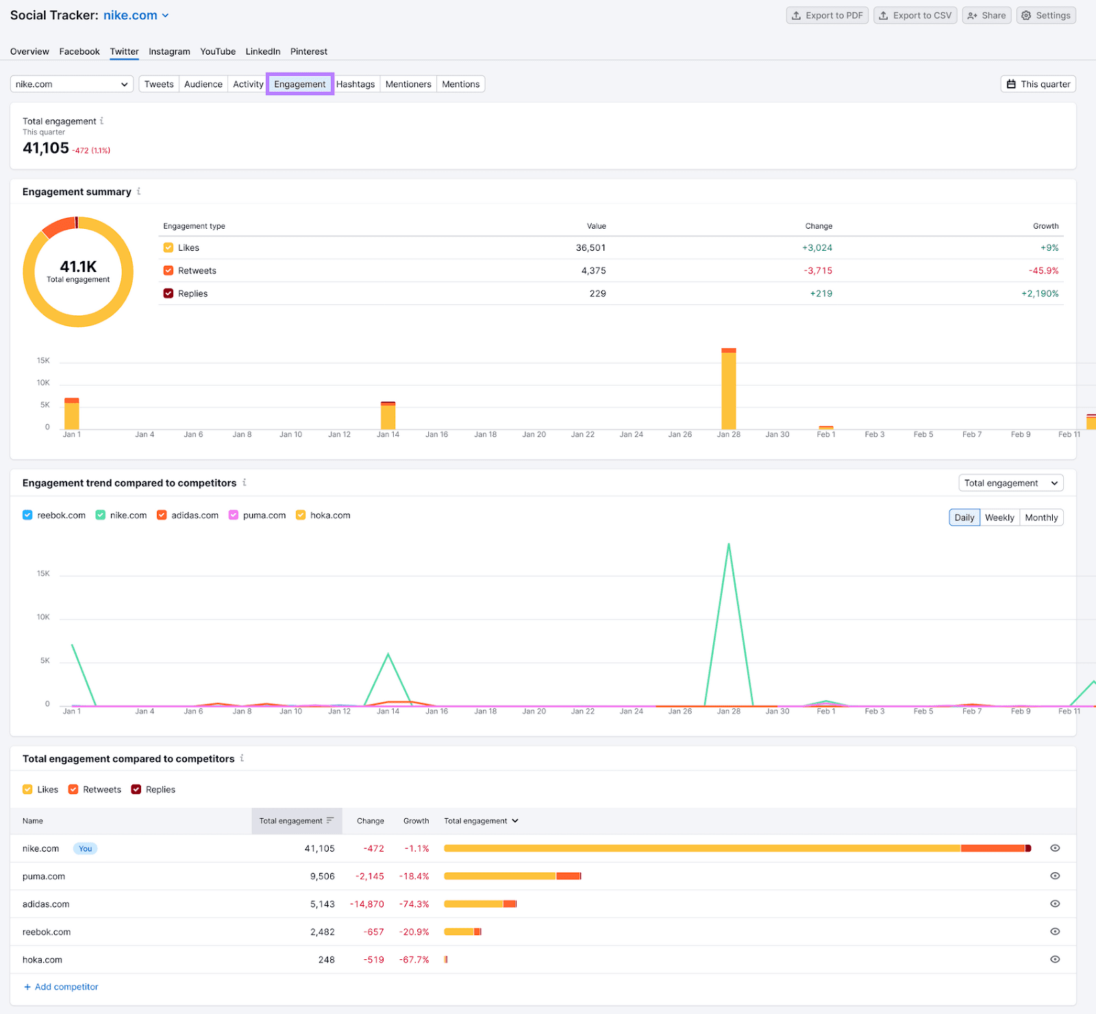
Task: Click the calendar icon beside This quarter
Action: (1012, 84)
